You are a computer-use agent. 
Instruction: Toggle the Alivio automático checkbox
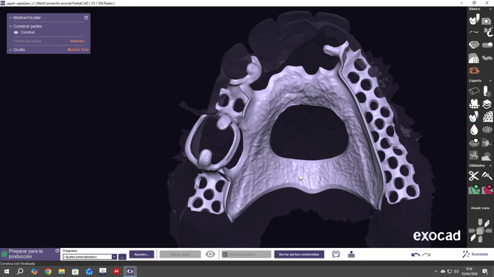click(x=225, y=254)
